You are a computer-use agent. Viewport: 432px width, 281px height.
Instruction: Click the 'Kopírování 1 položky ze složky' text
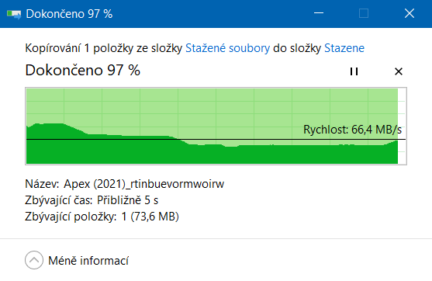point(104,48)
